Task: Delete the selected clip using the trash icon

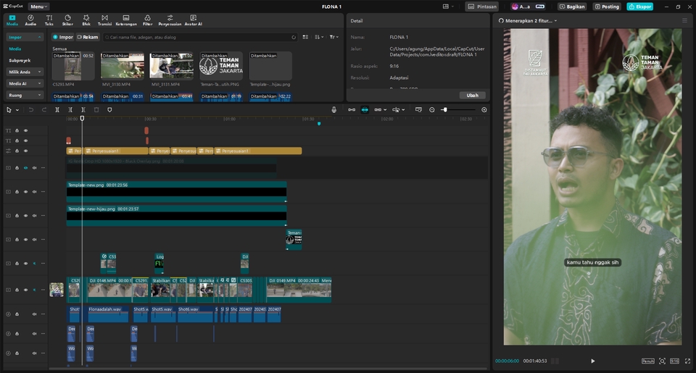Action: (x=96, y=109)
